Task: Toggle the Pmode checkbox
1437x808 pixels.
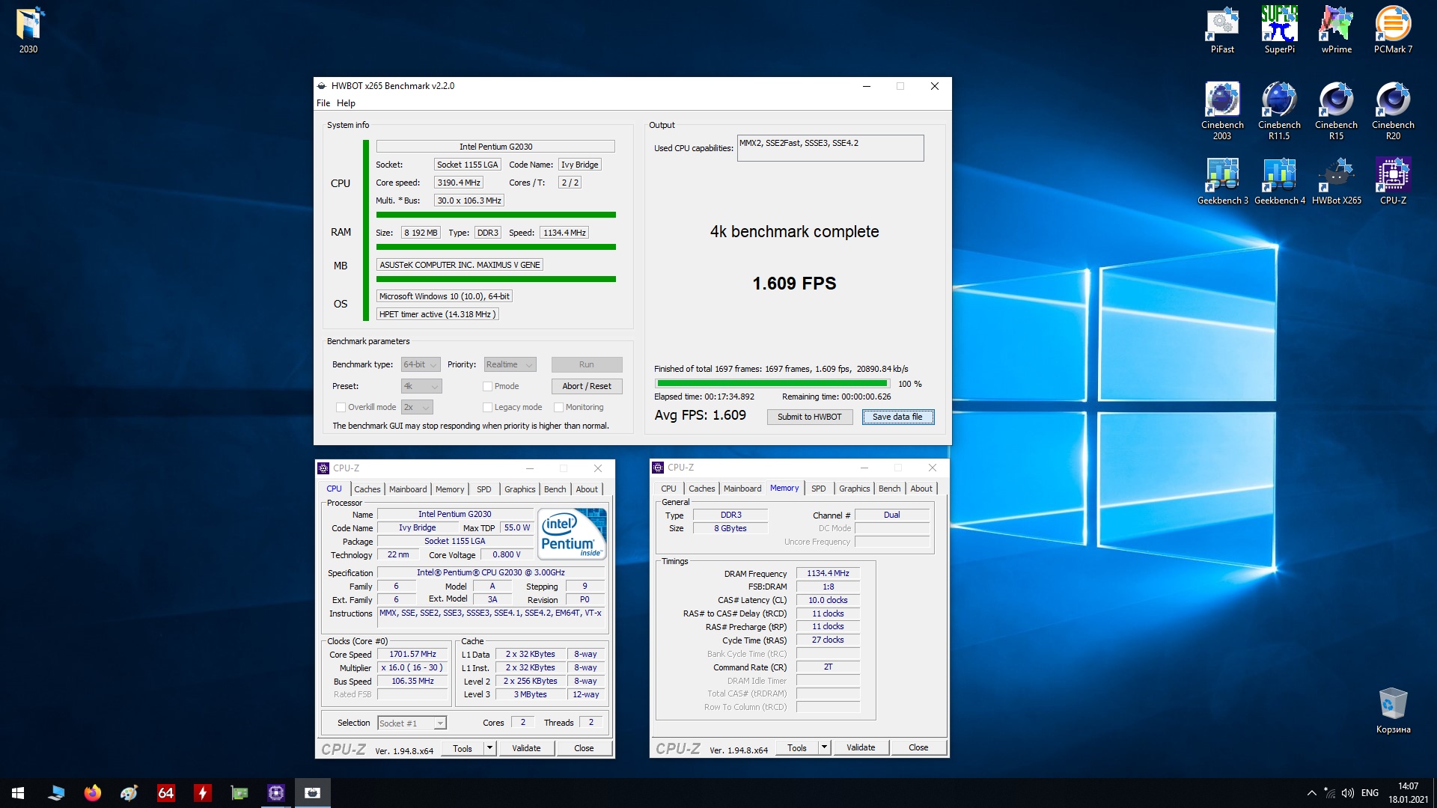Action: 487,386
